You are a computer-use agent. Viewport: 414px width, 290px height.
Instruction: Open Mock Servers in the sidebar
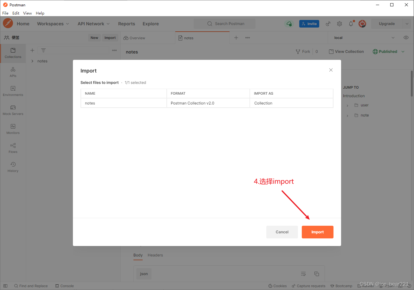(13, 110)
